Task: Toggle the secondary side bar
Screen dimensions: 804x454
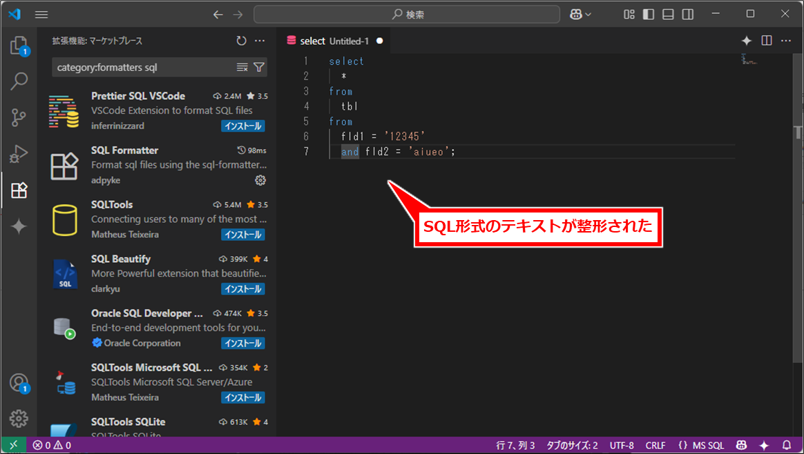Action: [x=687, y=14]
